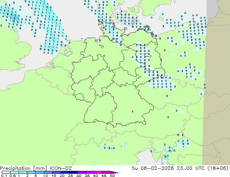Click the 5–10 mm legend color box

40,172
